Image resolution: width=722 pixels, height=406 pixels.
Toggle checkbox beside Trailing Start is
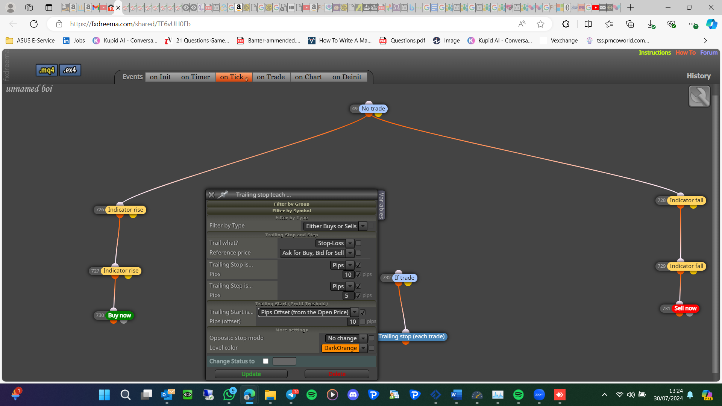coord(363,312)
